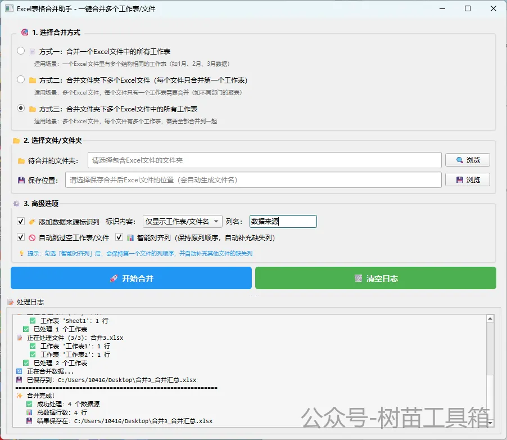The width and height of the screenshot is (507, 440).
Task: Click the tag icon beside 添加数据来源标识列
Action: [x=32, y=222]
